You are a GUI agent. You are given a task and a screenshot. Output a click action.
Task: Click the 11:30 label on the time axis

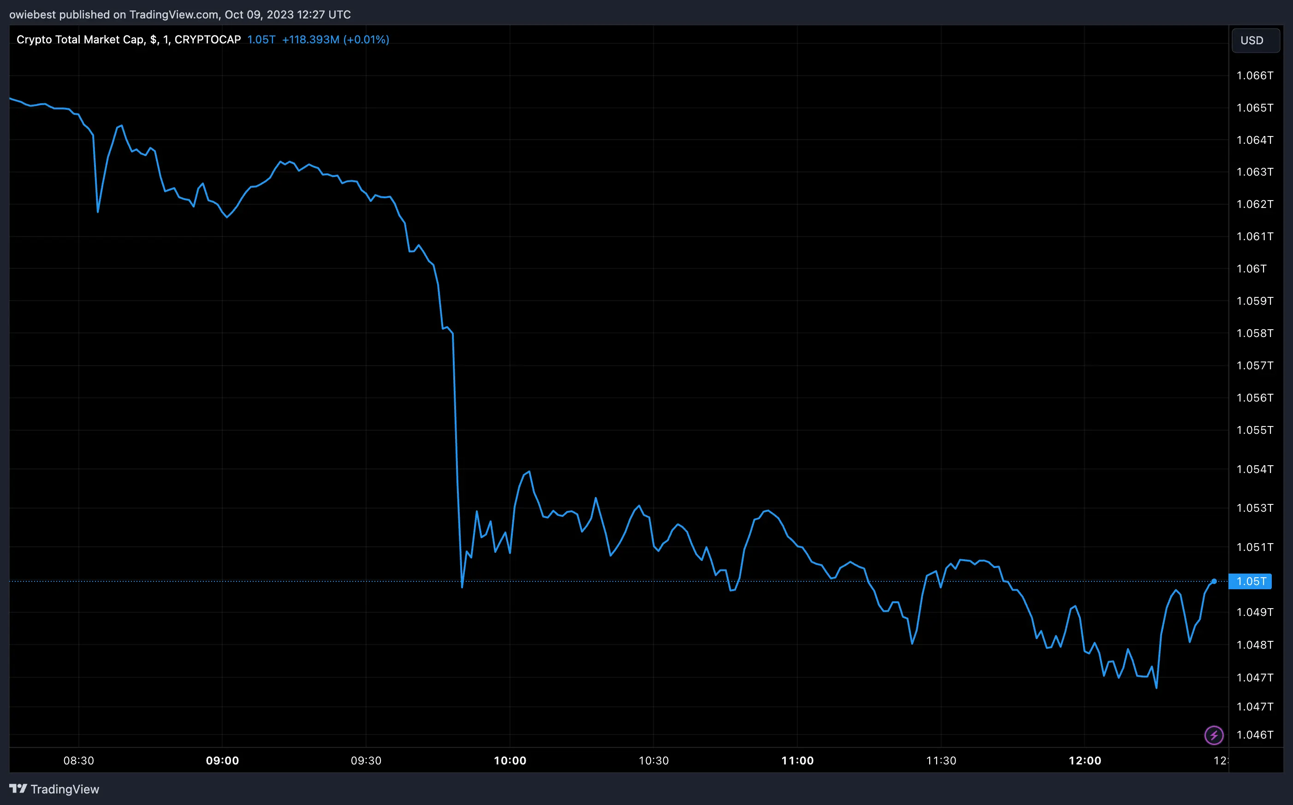click(x=942, y=760)
